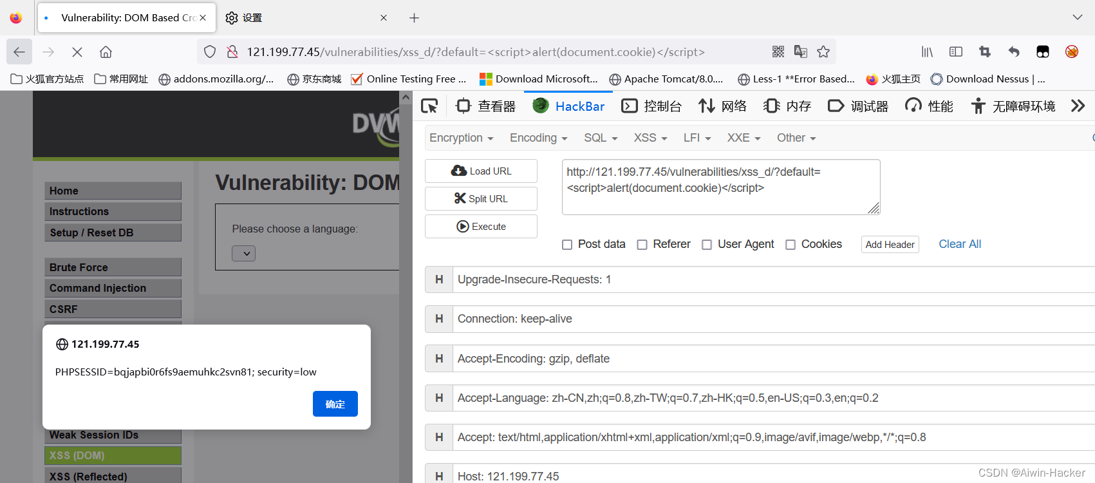Viewport: 1095px width, 483px height.
Task: Expand the XSS dropdown menu
Action: (650, 138)
